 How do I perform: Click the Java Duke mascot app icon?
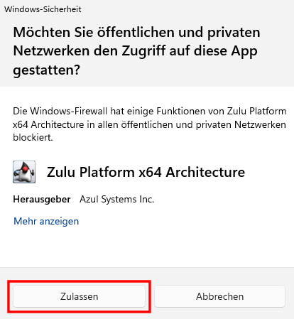point(24,172)
